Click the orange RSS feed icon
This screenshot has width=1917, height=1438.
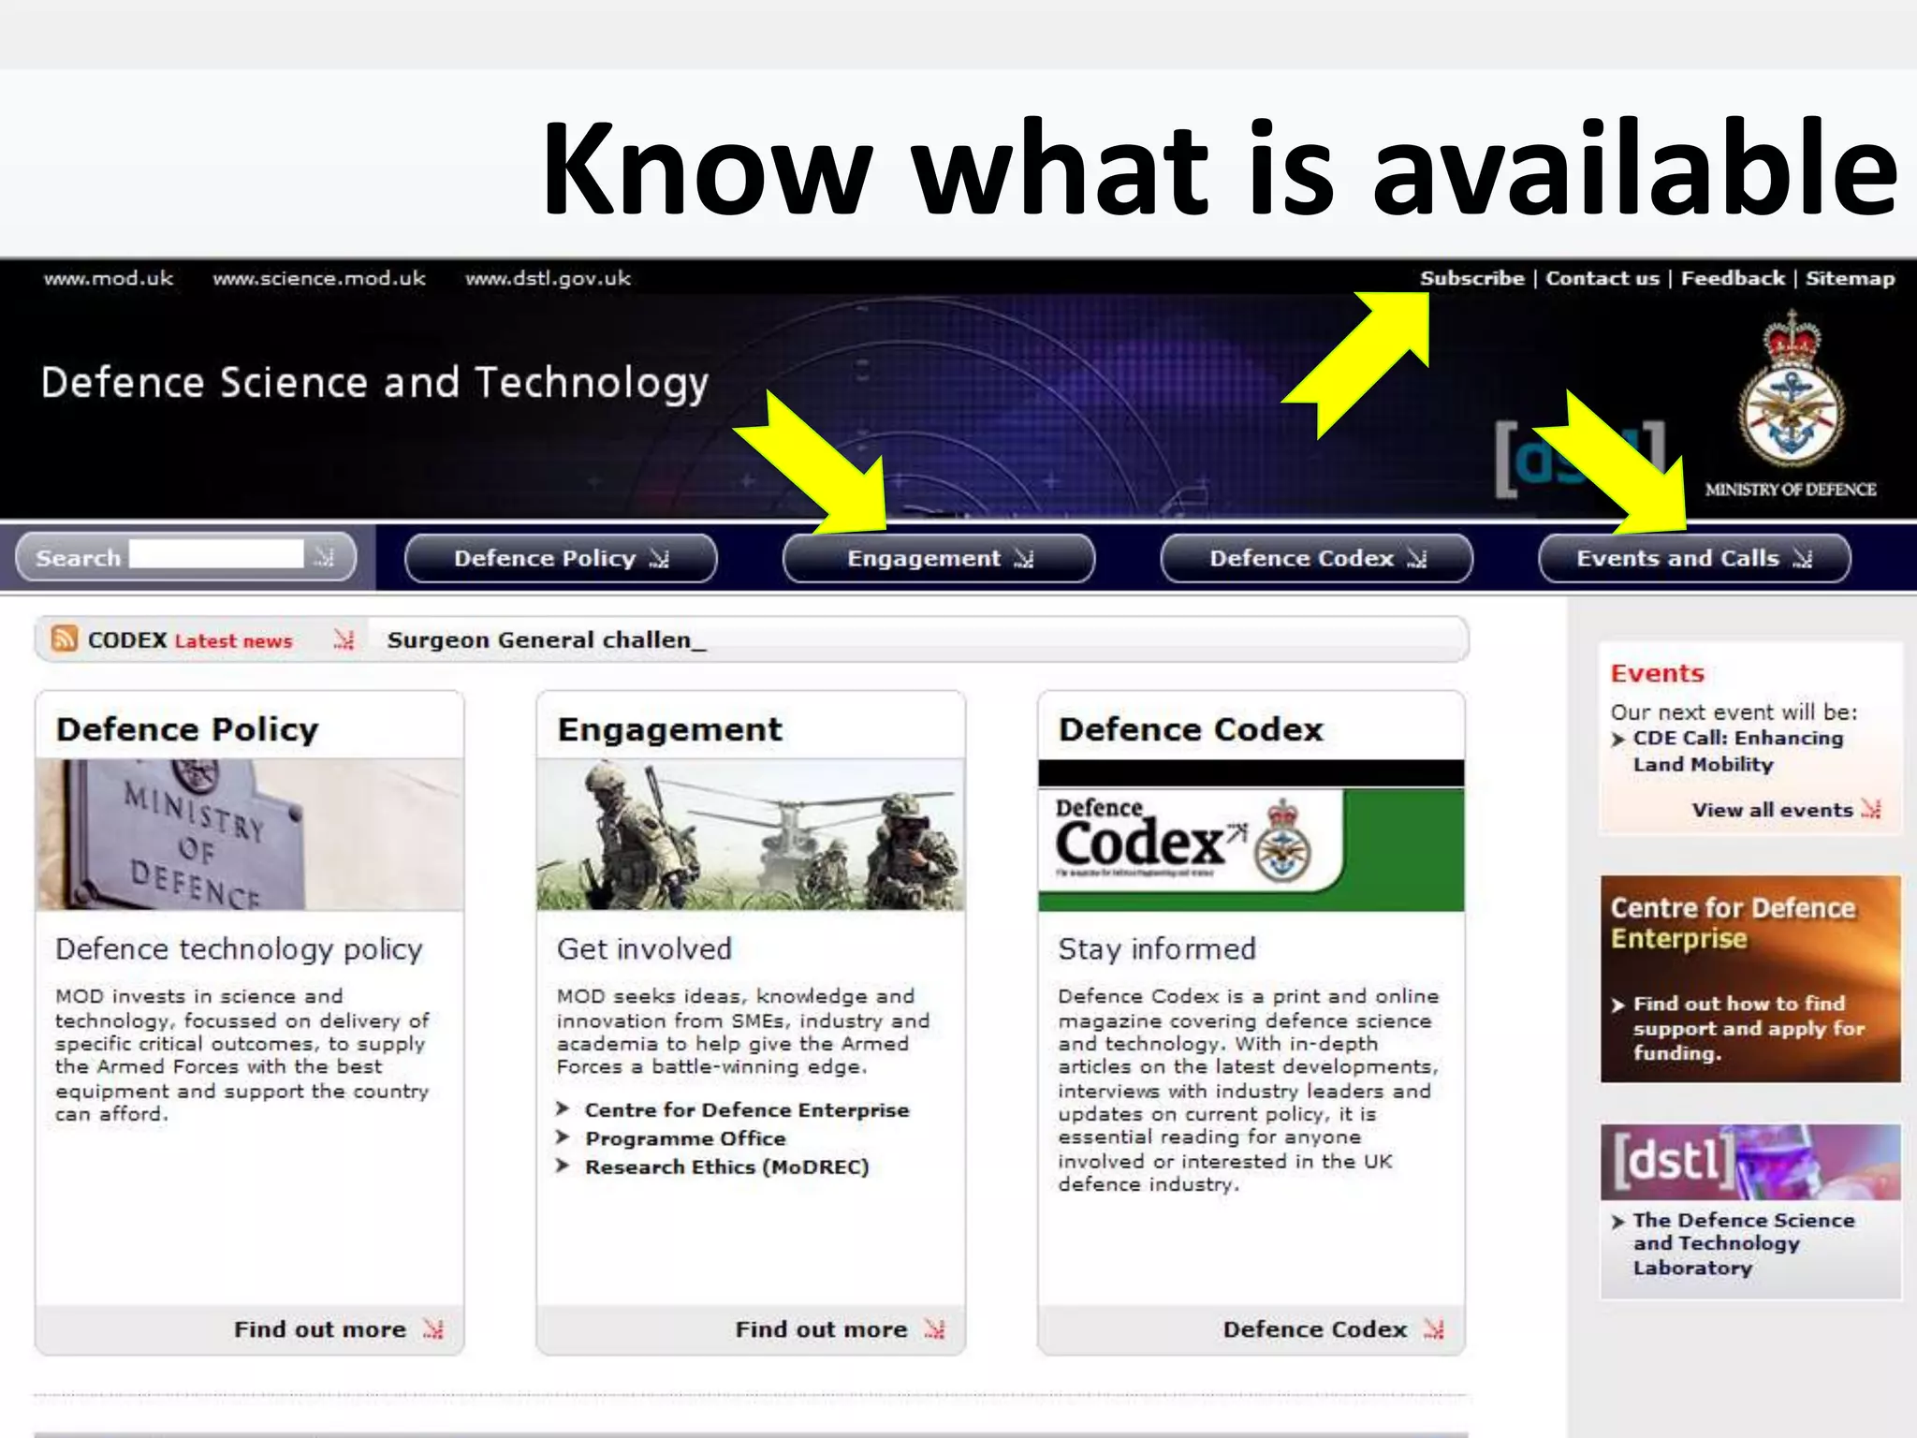(x=64, y=638)
